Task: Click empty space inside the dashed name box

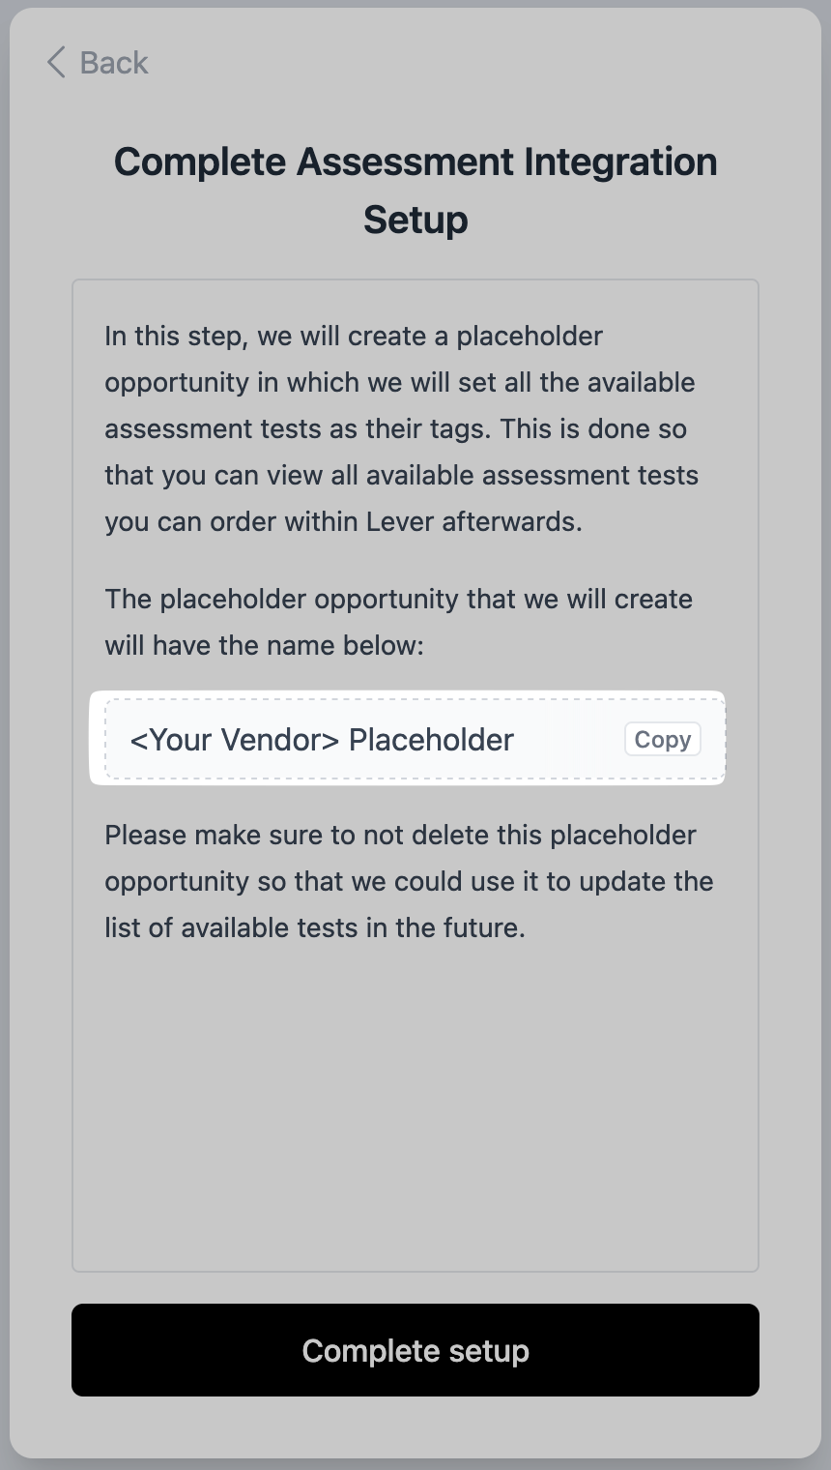Action: click(569, 739)
